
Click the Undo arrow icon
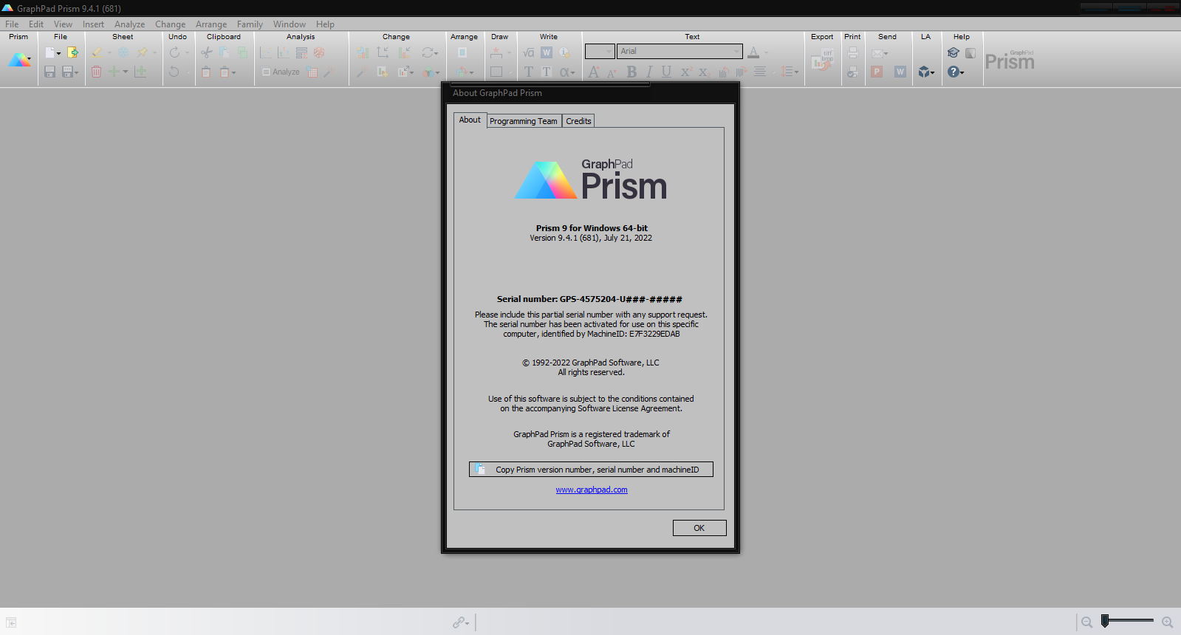coord(174,72)
